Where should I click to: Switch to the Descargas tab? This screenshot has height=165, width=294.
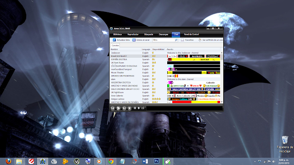[x=164, y=34]
